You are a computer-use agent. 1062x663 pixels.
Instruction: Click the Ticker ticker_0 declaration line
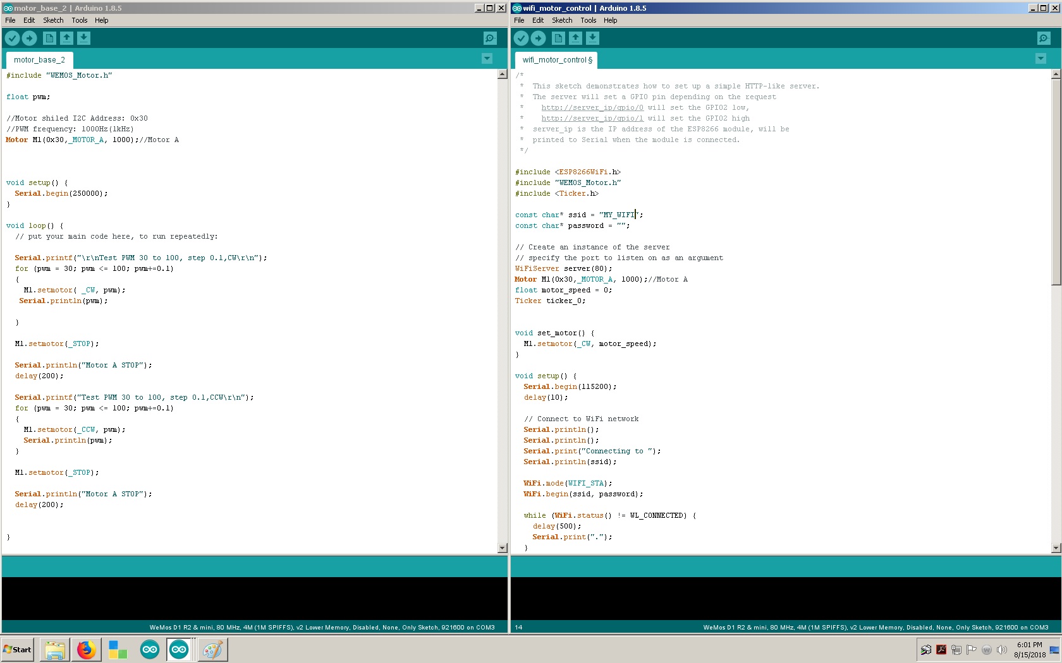click(x=551, y=301)
